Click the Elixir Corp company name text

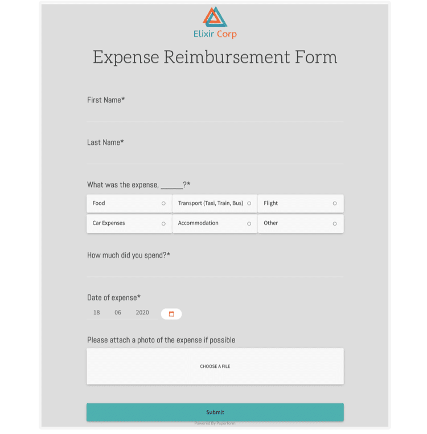pos(215,34)
